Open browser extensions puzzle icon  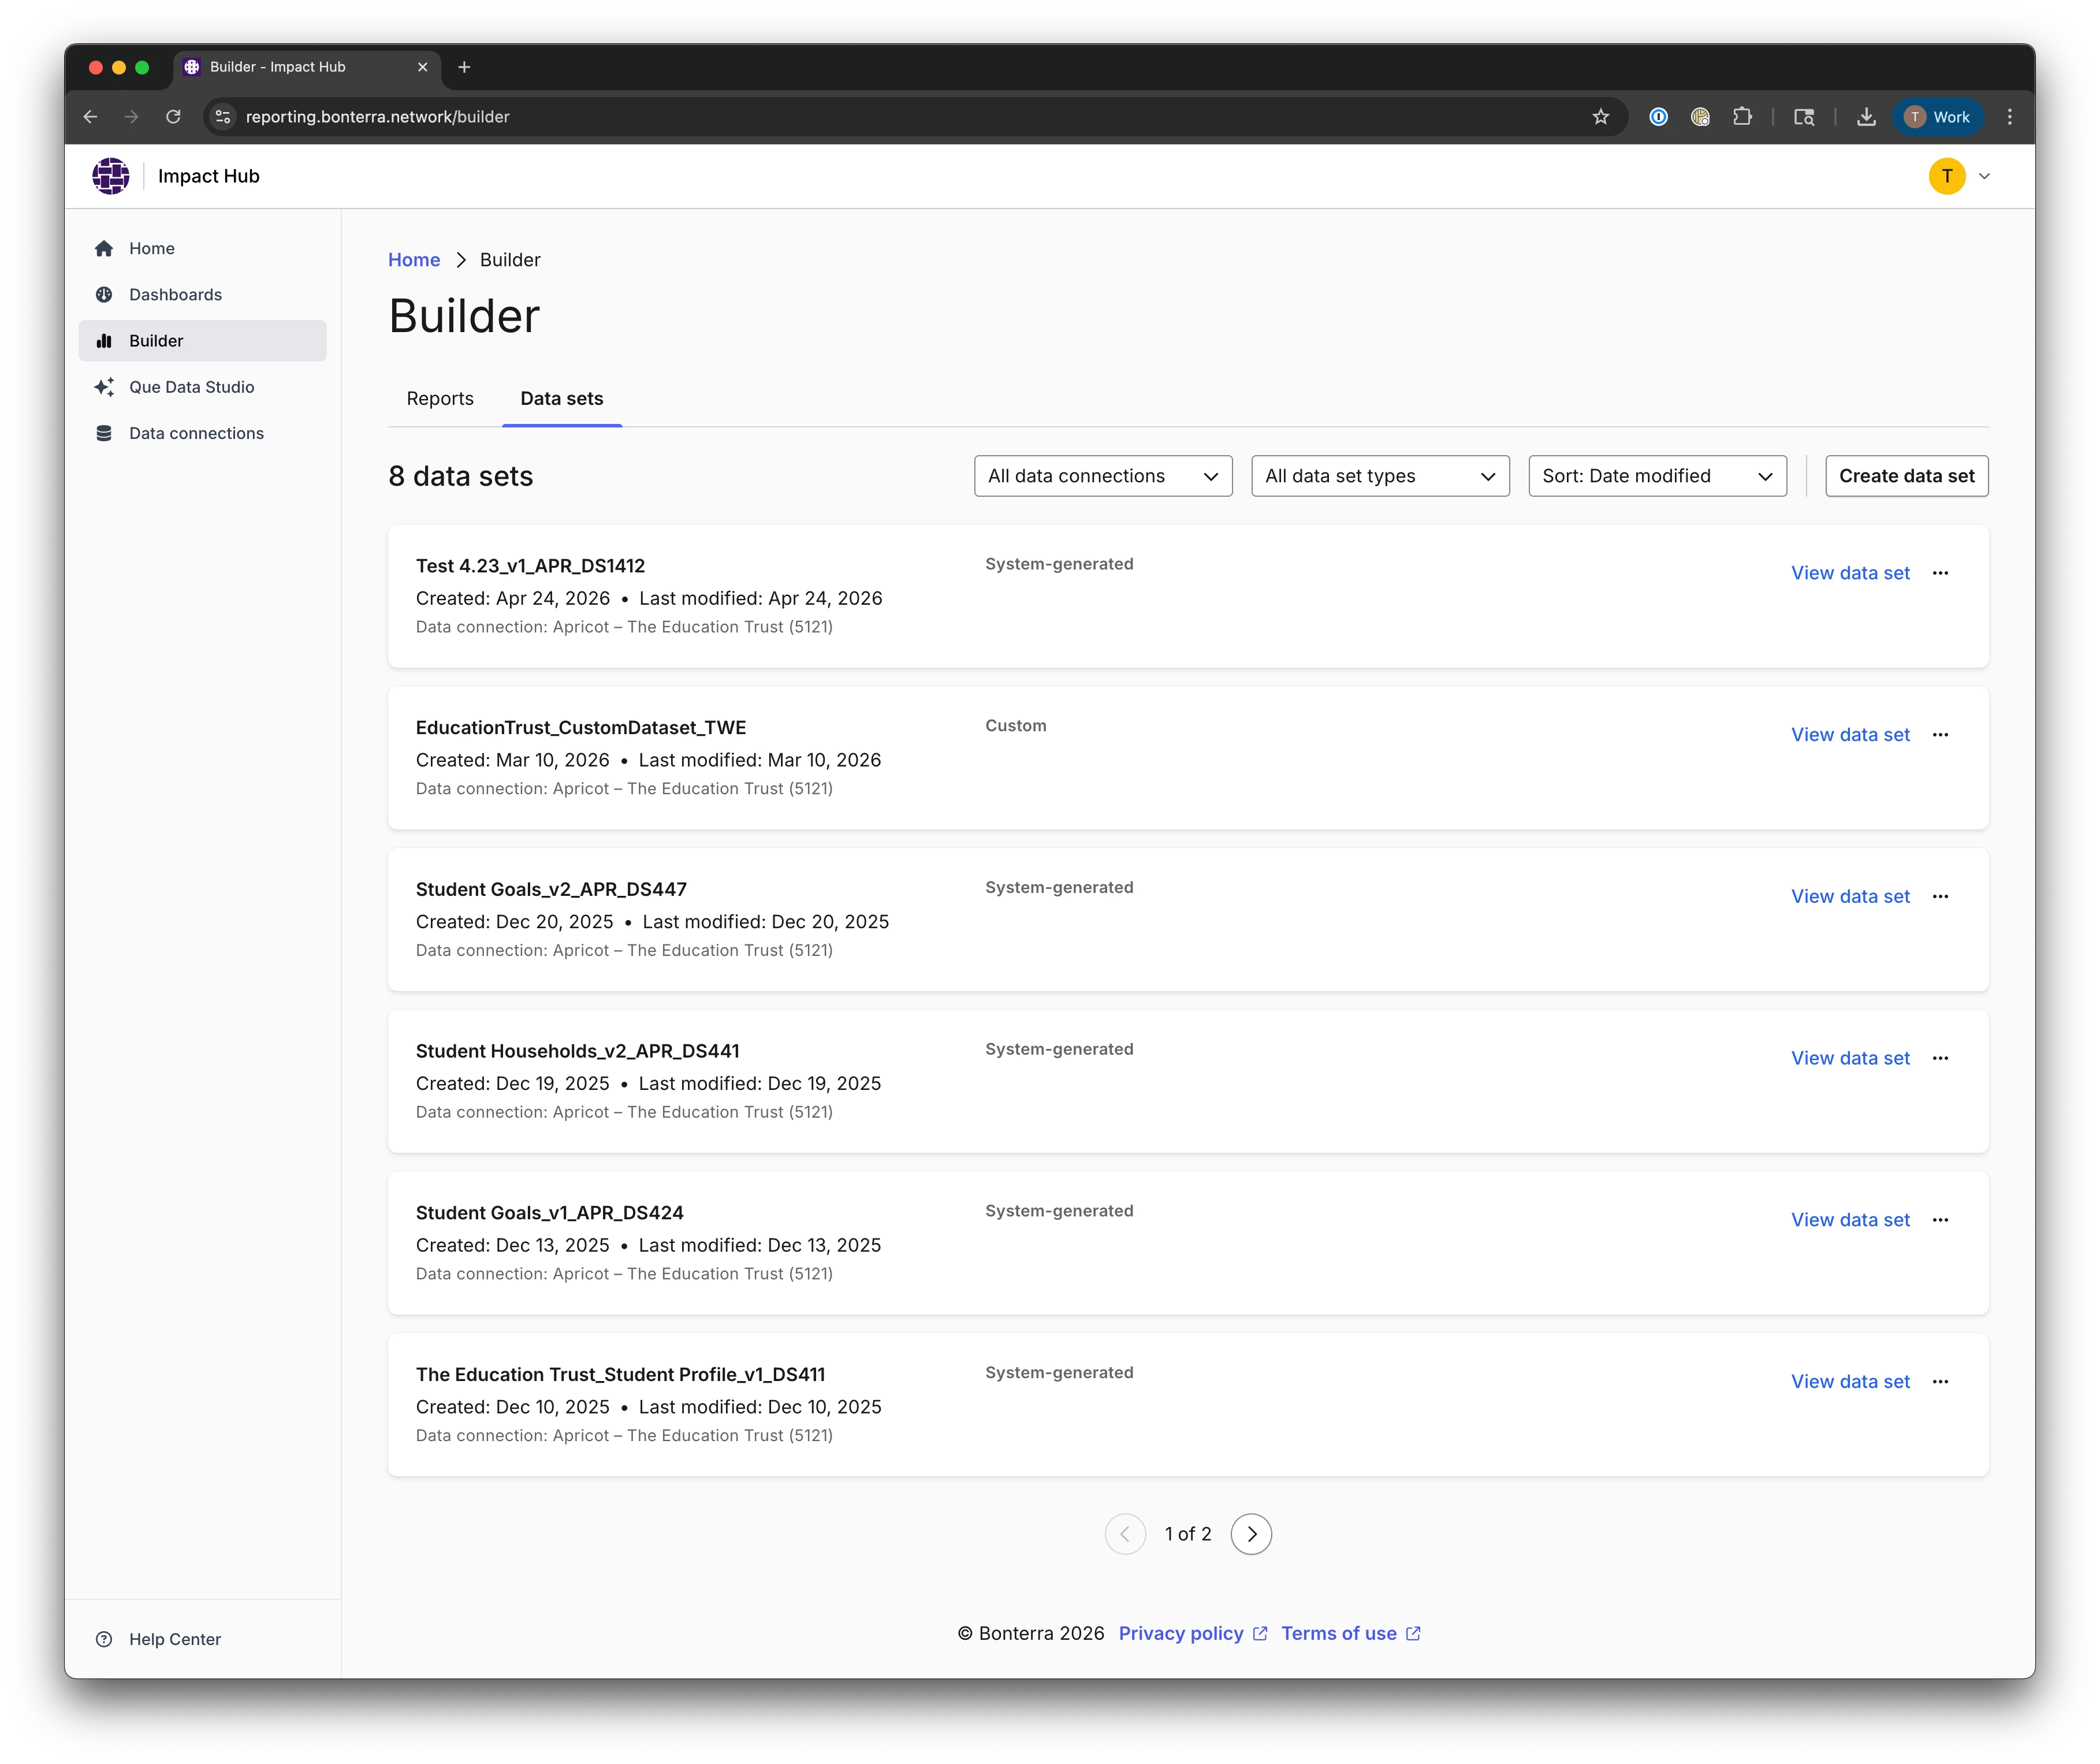[x=1742, y=117]
